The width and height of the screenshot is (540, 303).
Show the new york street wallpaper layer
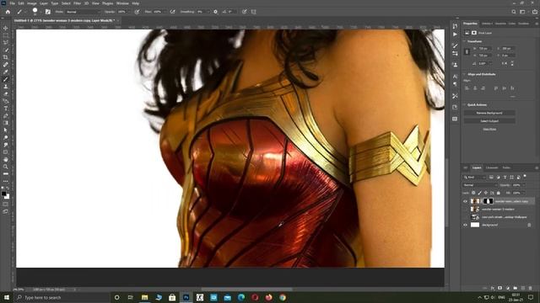point(465,217)
